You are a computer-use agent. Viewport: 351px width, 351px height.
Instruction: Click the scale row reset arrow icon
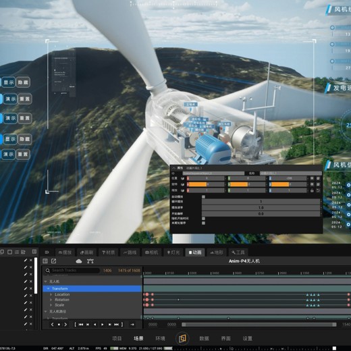pyautogui.click(x=318, y=190)
